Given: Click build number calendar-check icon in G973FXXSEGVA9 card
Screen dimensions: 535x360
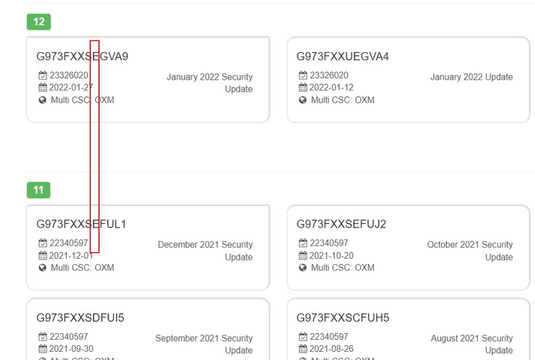Looking at the screenshot, I should click(42, 75).
